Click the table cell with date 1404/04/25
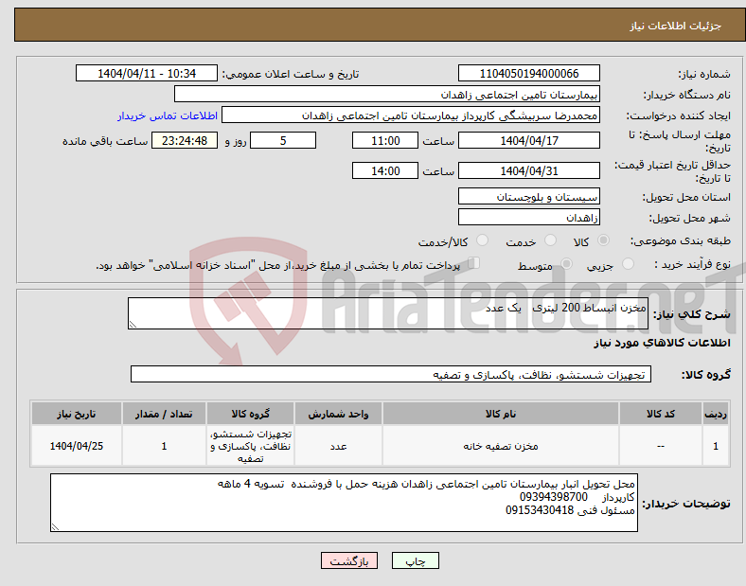This screenshot has width=746, height=586. click(77, 446)
